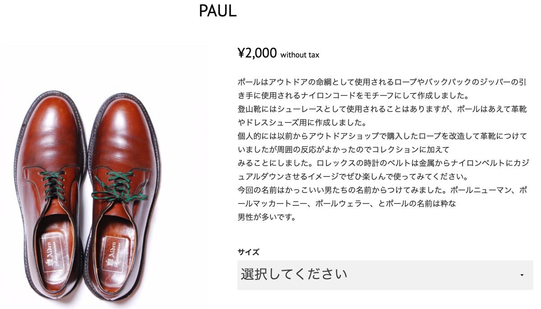Click the ¥2,000 price text
The image size is (541, 309).
[x=257, y=53]
